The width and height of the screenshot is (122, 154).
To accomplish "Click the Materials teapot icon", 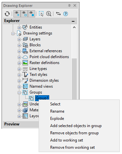I will pos(25,110).
